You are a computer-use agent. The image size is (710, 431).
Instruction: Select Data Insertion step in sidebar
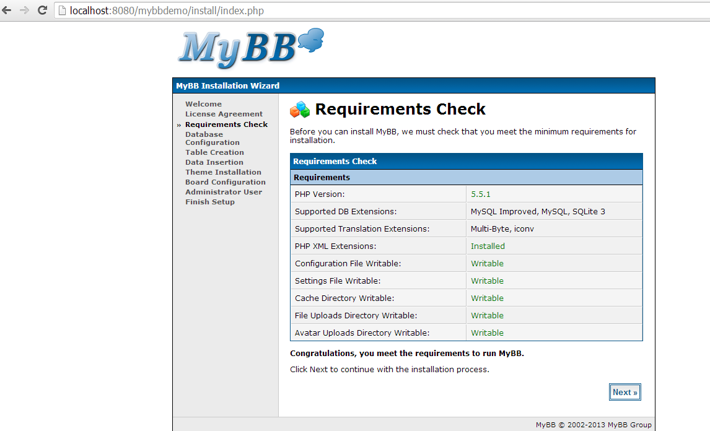click(214, 162)
